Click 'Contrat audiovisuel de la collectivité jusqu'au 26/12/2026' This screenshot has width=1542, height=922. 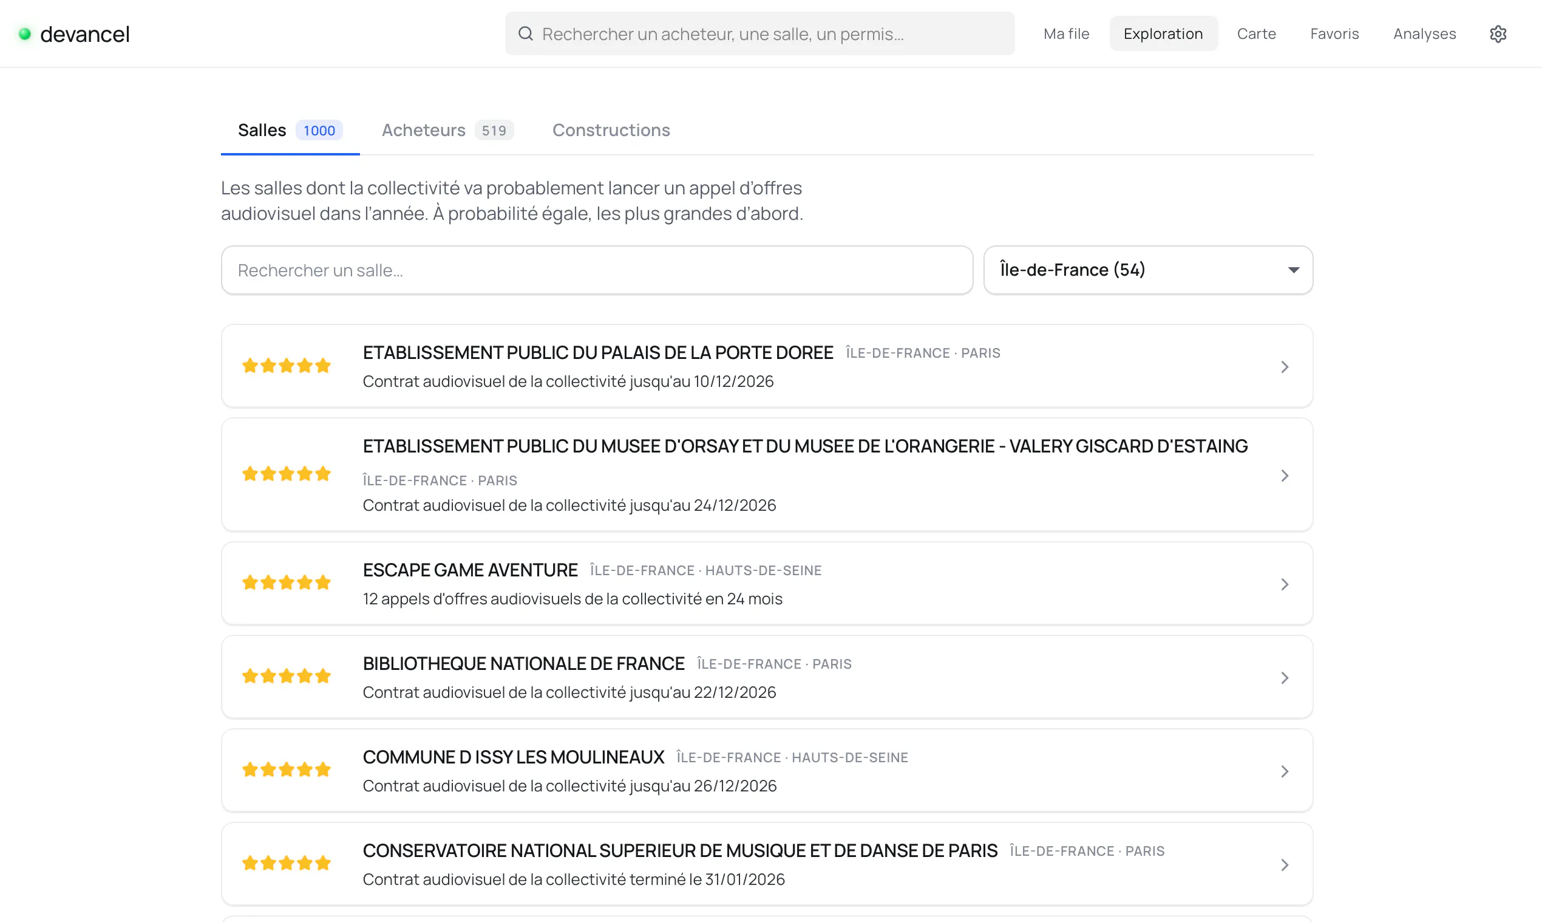[569, 786]
